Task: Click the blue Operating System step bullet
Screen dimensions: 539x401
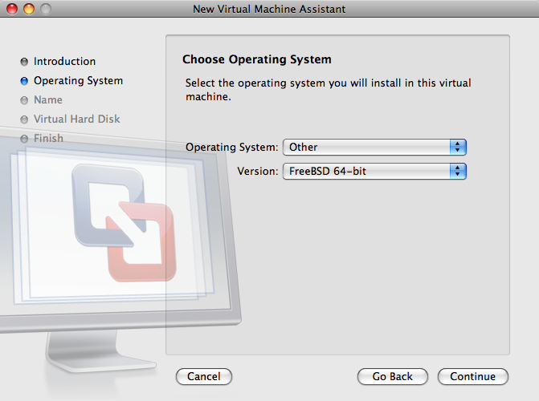Action: (24, 81)
